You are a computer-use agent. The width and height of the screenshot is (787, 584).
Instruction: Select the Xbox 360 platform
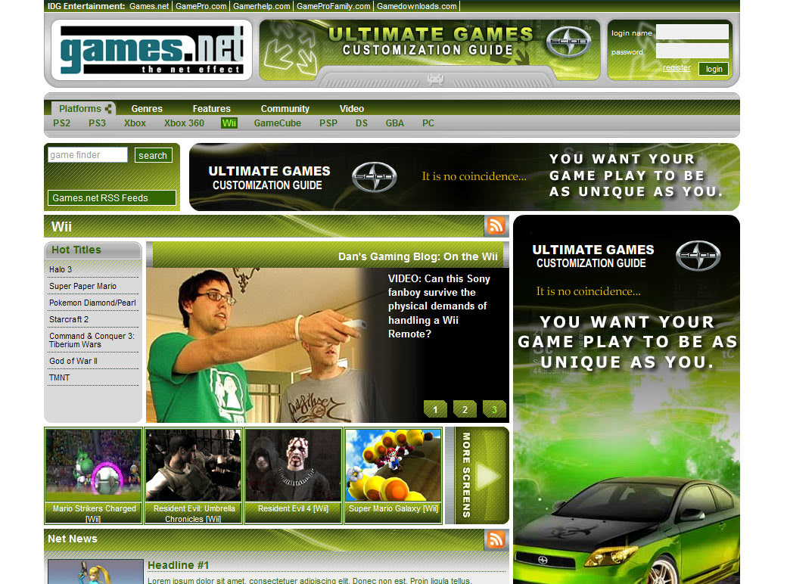[184, 123]
